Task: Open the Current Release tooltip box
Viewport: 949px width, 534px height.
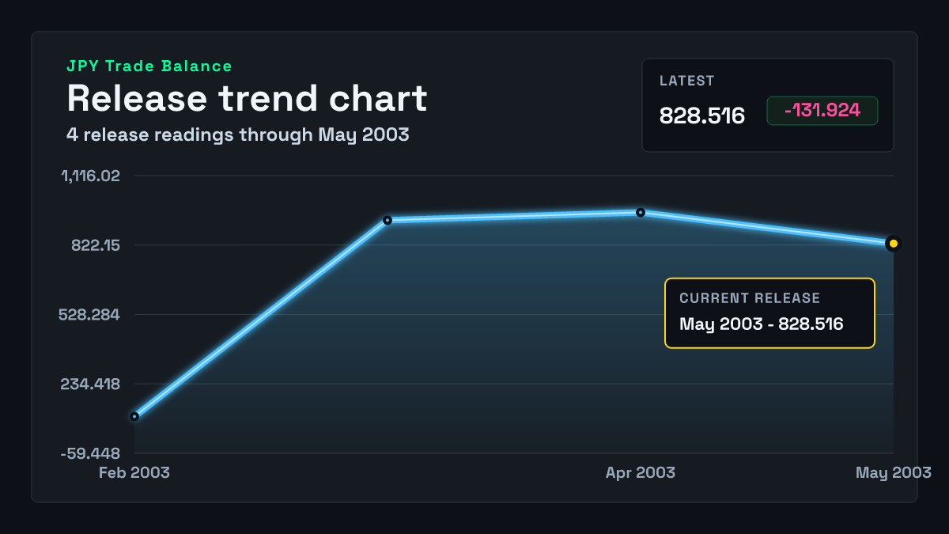Action: [769, 313]
